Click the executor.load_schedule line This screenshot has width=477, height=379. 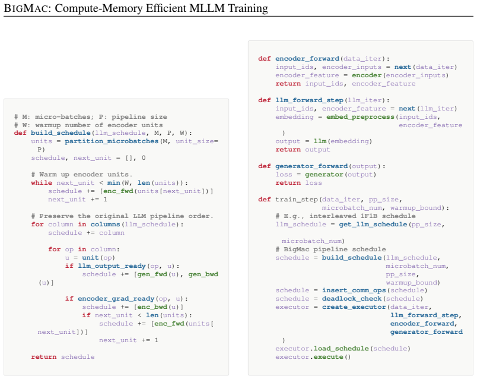(x=343, y=348)
